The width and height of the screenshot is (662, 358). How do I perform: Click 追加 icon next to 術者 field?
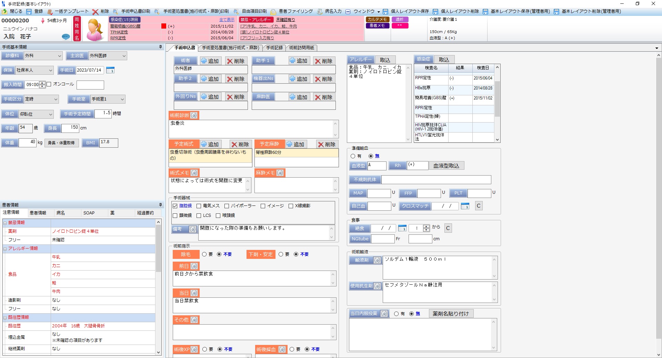(x=211, y=61)
